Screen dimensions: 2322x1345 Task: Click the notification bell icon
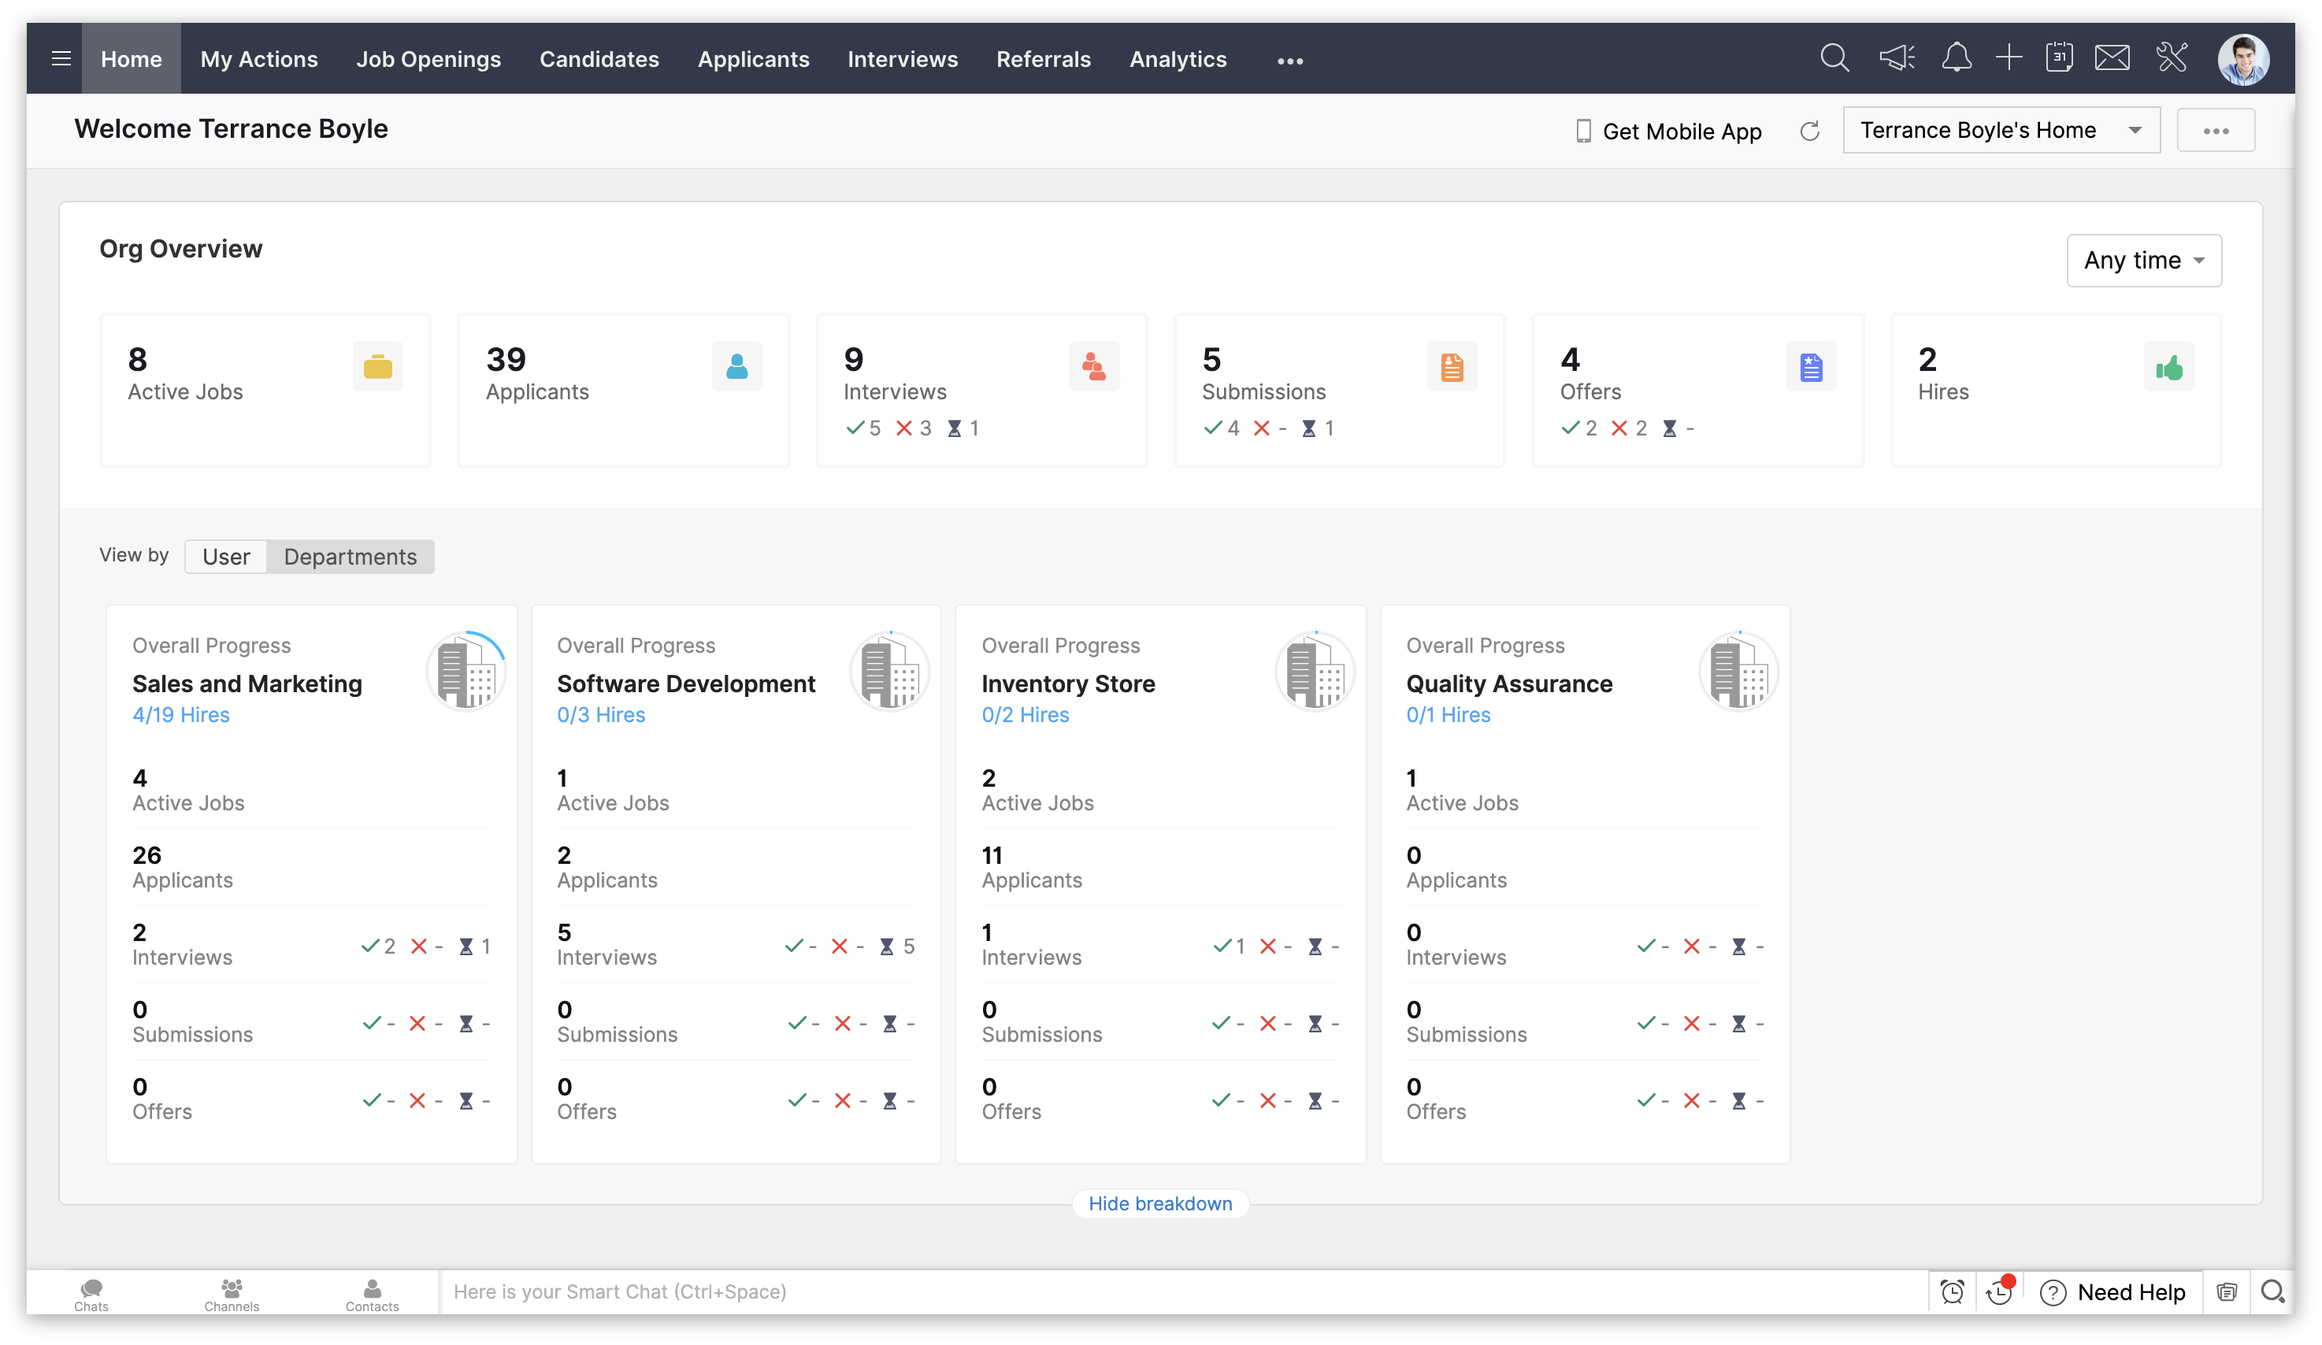point(1953,59)
